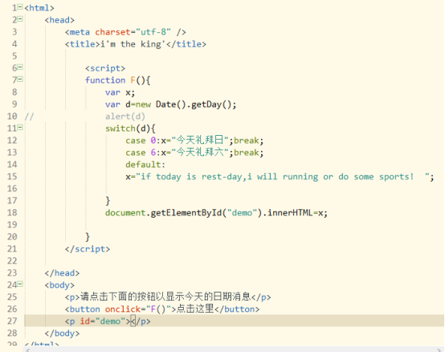Click the paragraph text "请点击下面的按钮以显示今天的日期消息"
Screen dimensions: 445x352
165,297
